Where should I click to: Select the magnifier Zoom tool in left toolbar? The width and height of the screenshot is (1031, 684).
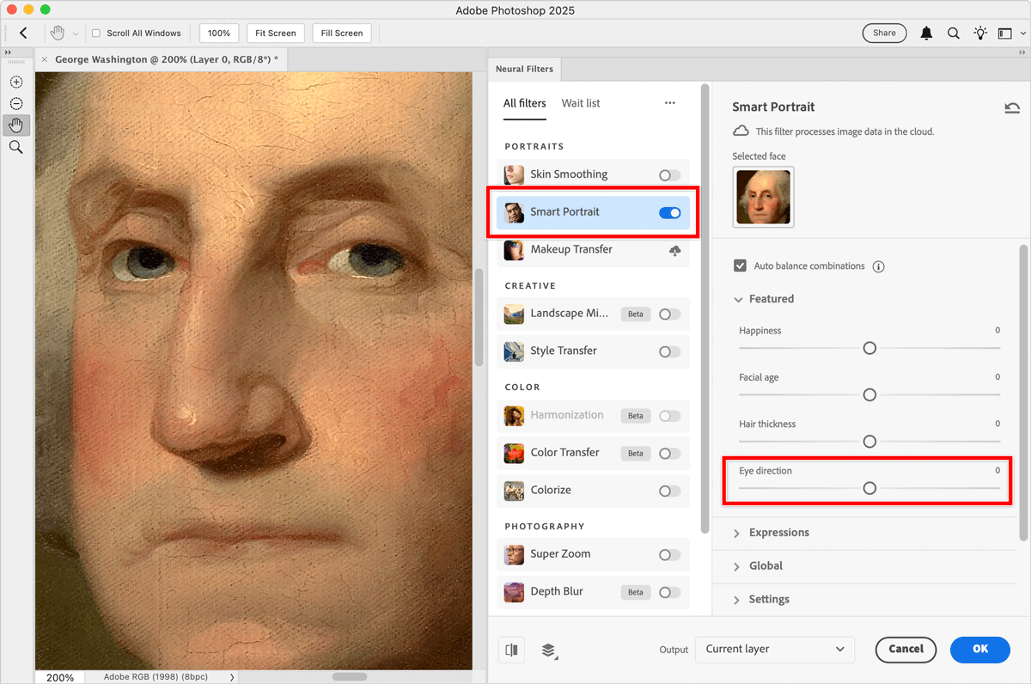(x=16, y=147)
